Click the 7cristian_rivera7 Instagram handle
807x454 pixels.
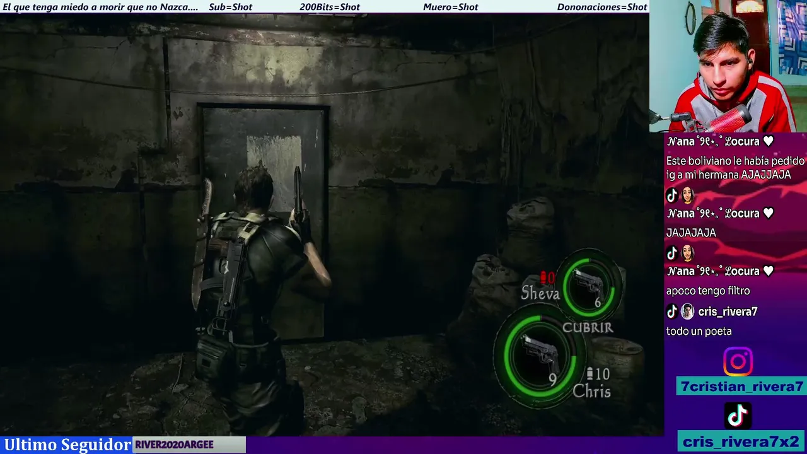(741, 387)
